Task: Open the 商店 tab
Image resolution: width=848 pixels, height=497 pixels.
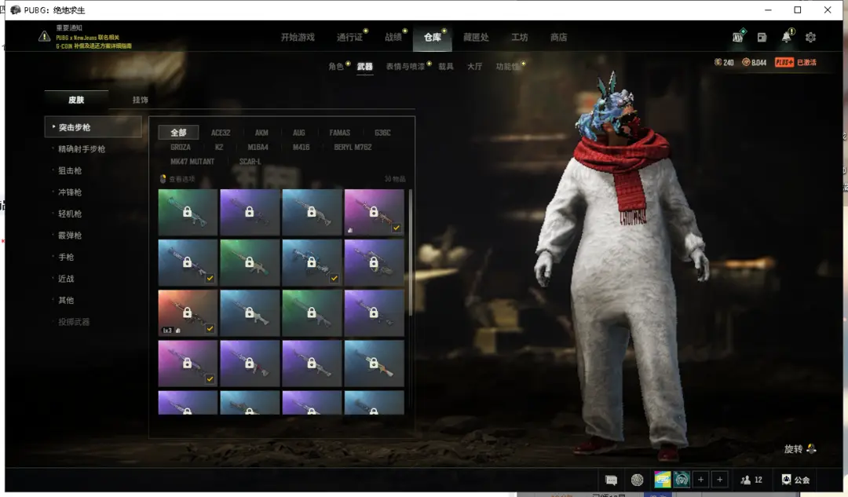Action: tap(559, 38)
